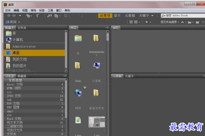Rotate 90 degrees clockwise
Screen dimensions: 205x136
coord(78,16)
